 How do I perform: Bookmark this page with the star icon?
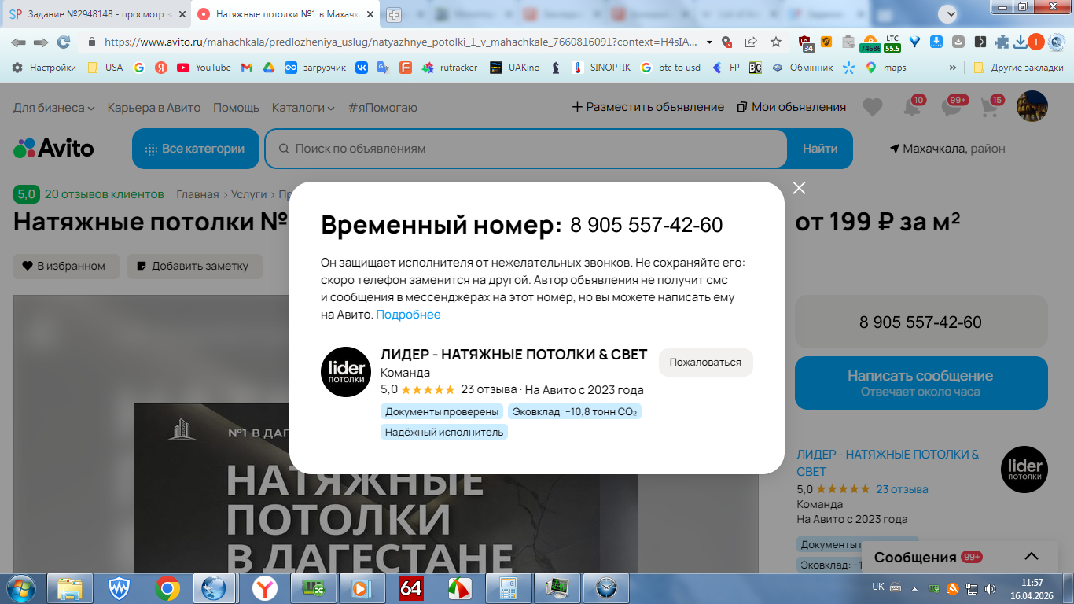point(776,42)
